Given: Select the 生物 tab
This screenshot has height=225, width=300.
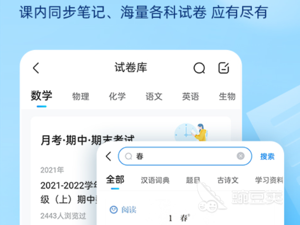Looking at the screenshot, I should pyautogui.click(x=227, y=97).
